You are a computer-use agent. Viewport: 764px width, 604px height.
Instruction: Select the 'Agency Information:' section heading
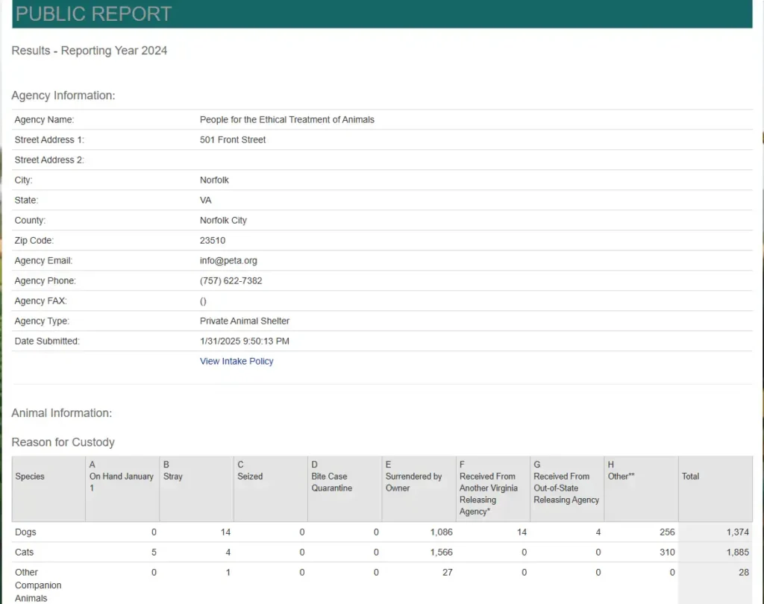pos(63,95)
